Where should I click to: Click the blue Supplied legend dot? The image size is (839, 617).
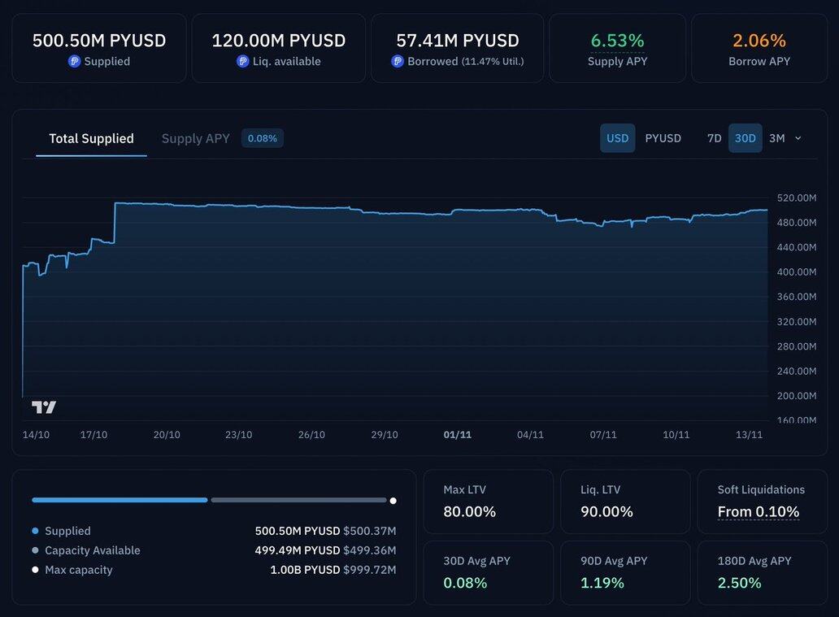tap(35, 531)
